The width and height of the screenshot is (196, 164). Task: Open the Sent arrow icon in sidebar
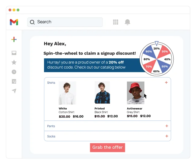14,91
